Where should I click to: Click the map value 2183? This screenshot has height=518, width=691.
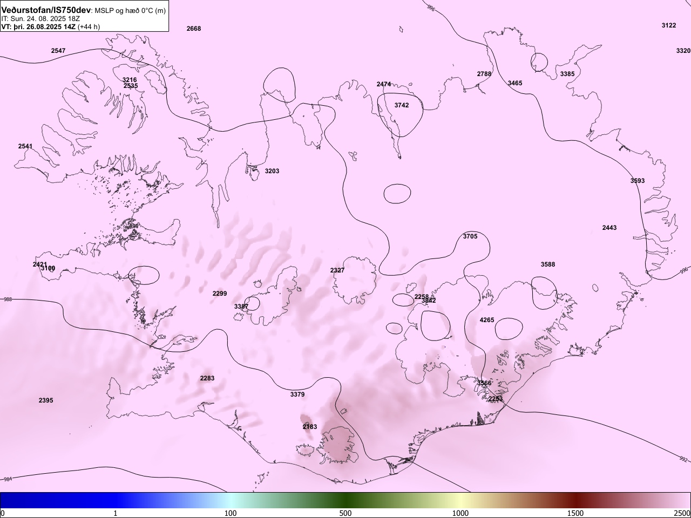click(x=310, y=427)
